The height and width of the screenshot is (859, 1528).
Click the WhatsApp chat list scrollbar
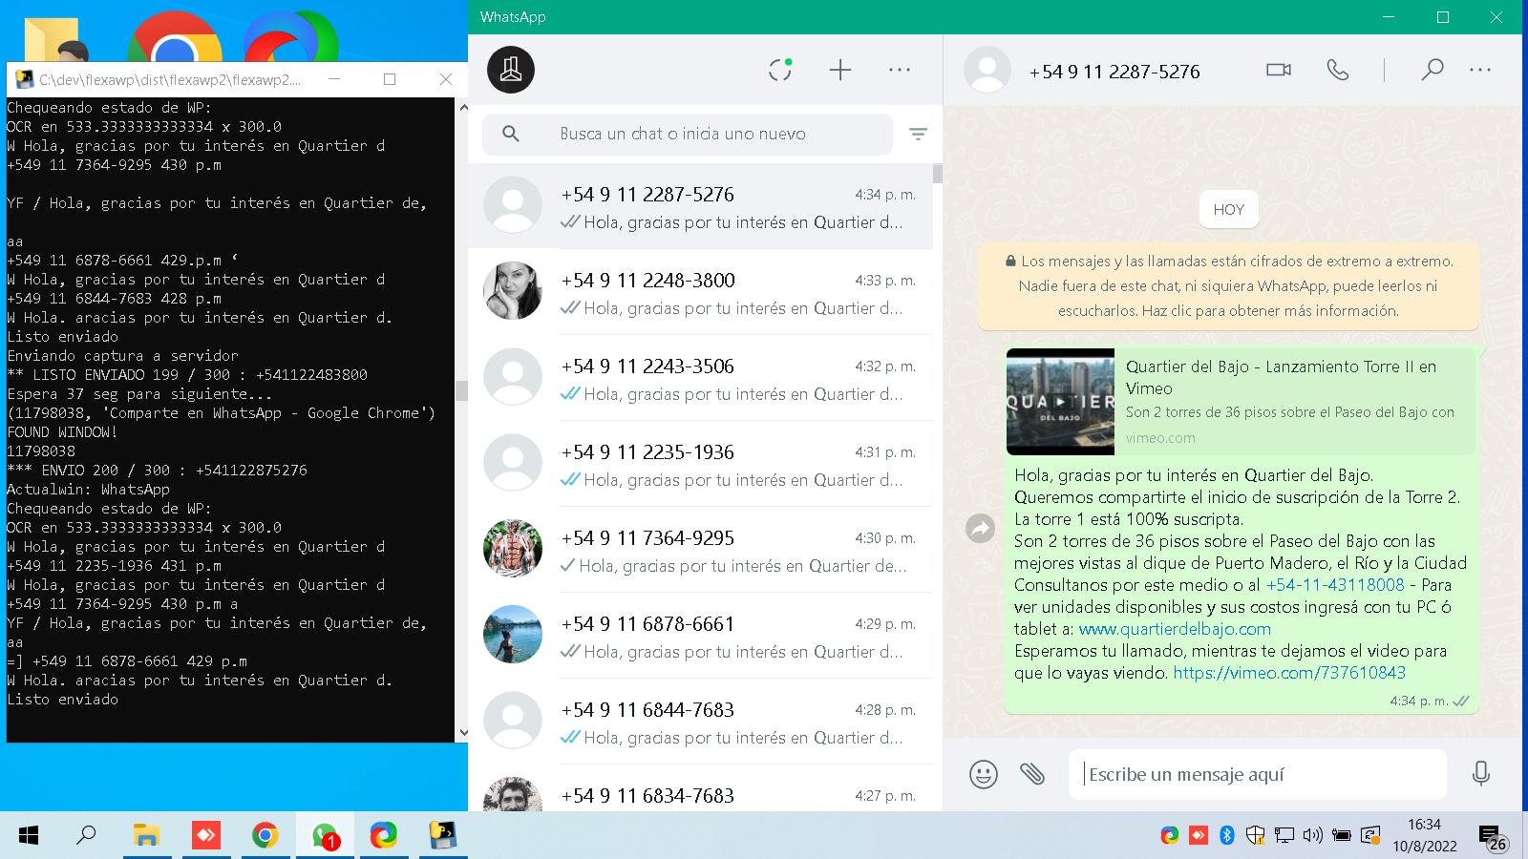click(938, 174)
